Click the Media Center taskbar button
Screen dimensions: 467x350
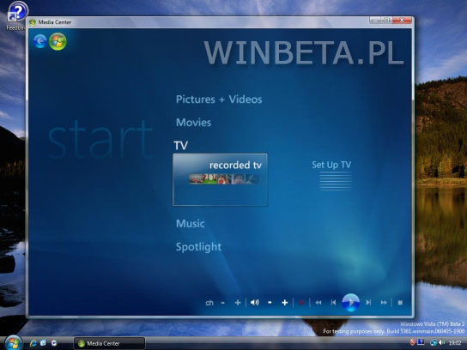tap(109, 343)
